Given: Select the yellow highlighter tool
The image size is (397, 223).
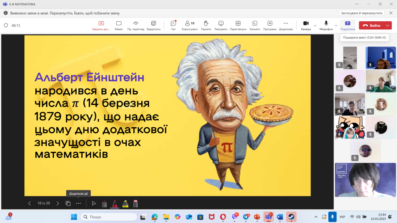Looking at the screenshot, I should (x=126, y=203).
